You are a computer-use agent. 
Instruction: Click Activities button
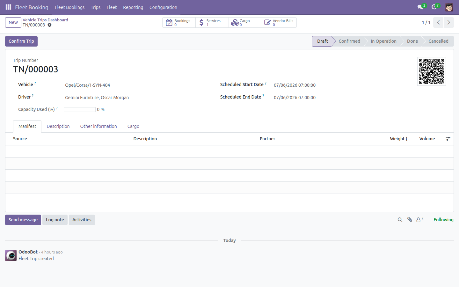coord(82,220)
